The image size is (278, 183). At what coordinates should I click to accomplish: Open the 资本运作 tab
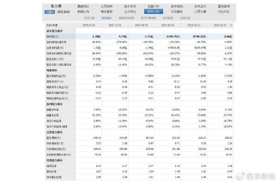[x=200, y=6]
